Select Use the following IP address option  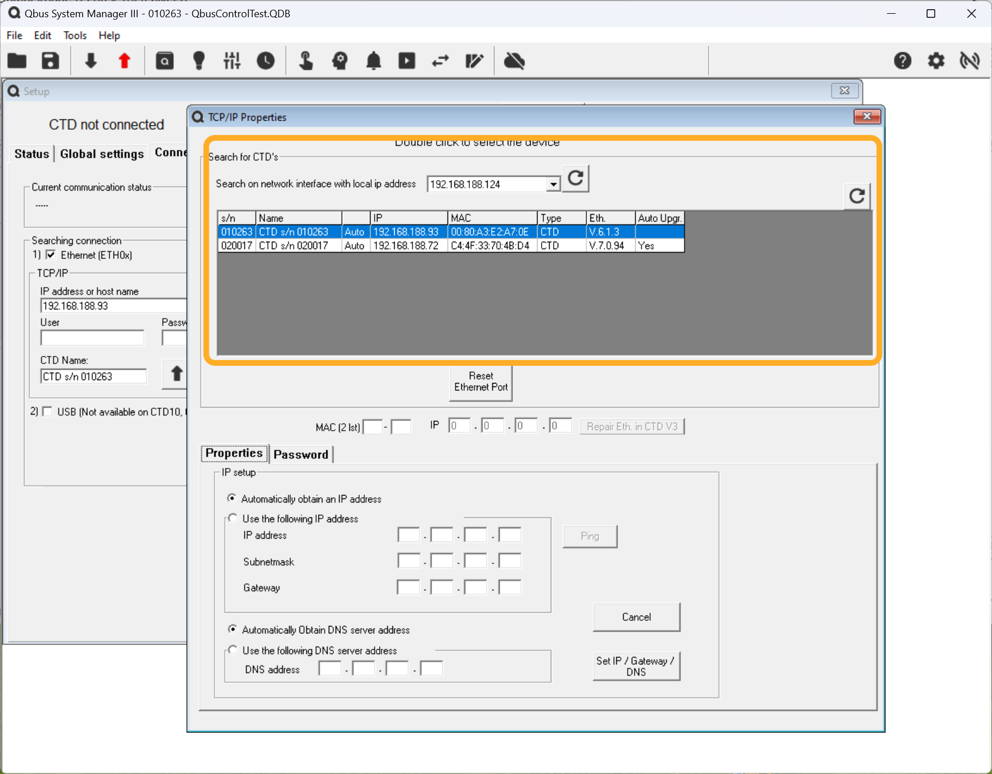[x=232, y=518]
